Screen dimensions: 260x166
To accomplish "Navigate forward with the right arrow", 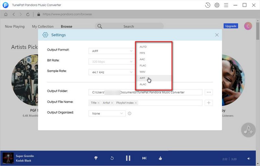I will coord(20,14).
